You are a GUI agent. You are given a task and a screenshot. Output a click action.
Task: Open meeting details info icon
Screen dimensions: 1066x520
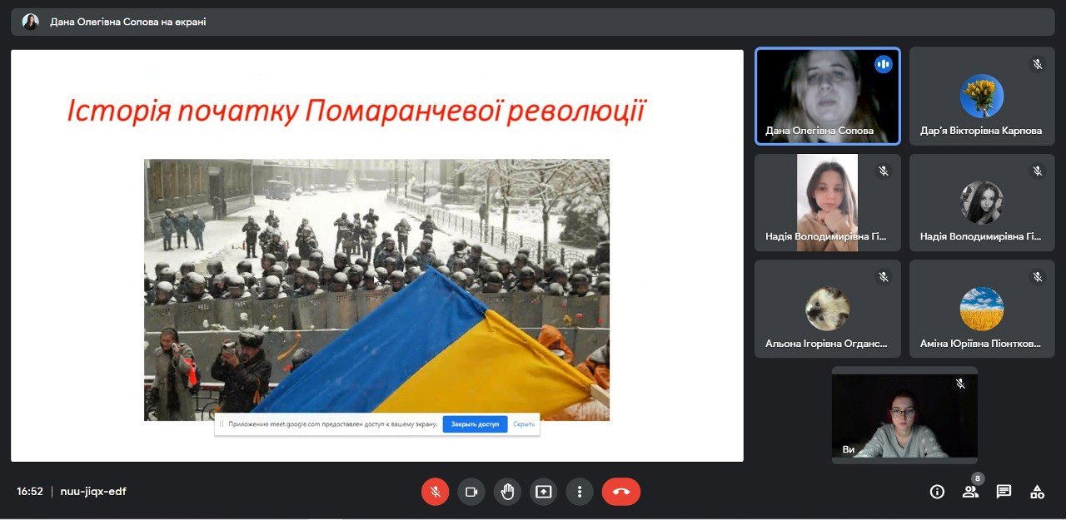click(937, 492)
